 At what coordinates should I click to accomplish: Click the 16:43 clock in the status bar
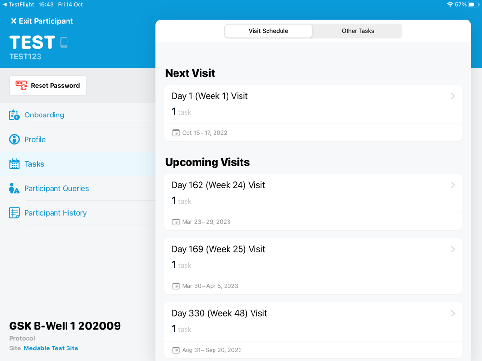46,5
